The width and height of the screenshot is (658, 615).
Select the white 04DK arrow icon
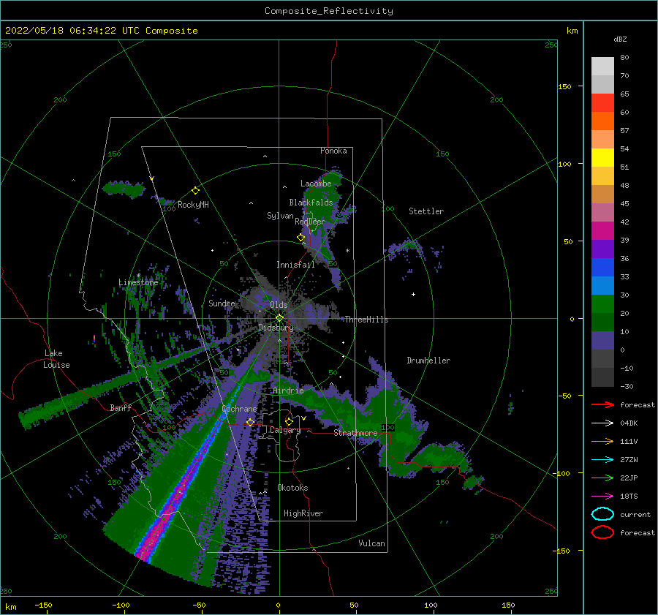[602, 423]
